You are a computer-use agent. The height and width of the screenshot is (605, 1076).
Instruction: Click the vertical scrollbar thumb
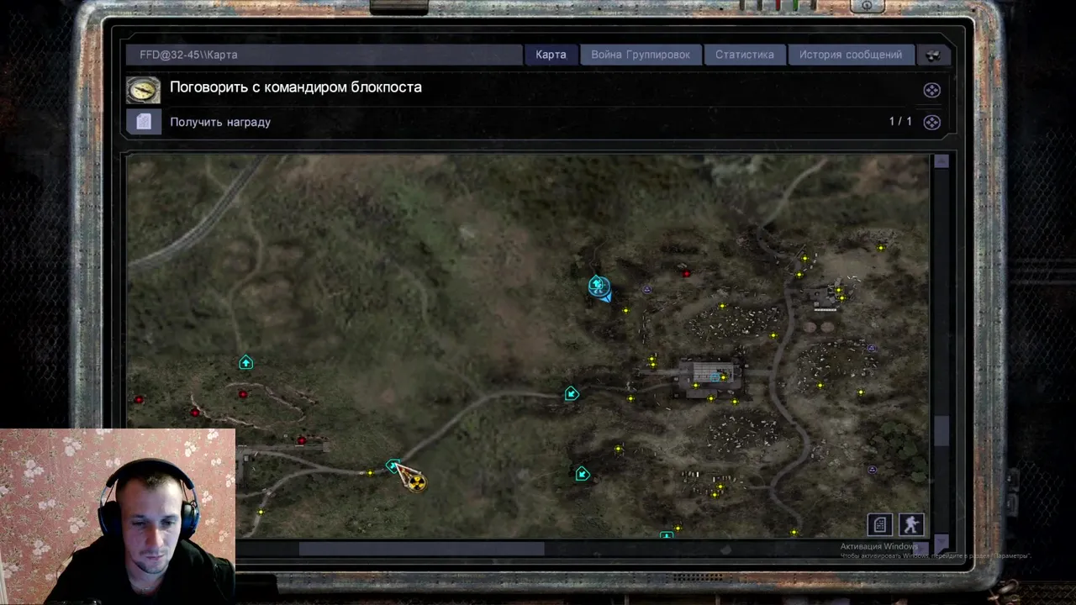[x=941, y=431]
